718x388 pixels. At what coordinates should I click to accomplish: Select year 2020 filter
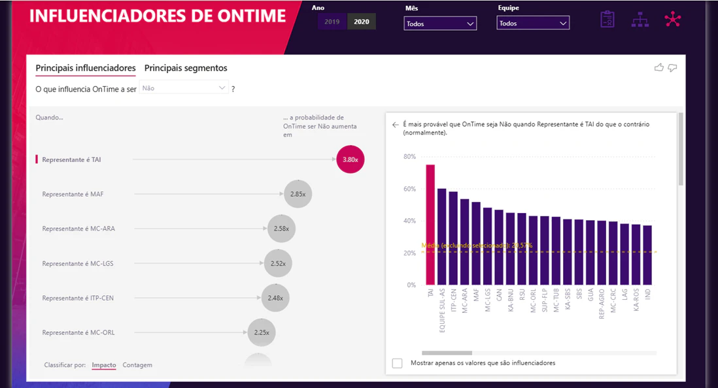point(362,22)
